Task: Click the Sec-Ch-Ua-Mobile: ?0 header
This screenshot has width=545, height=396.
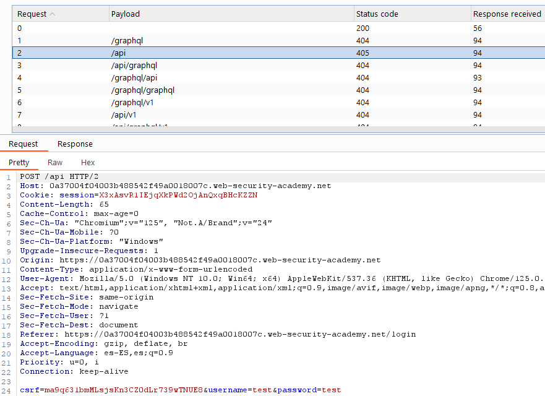Action: point(69,232)
